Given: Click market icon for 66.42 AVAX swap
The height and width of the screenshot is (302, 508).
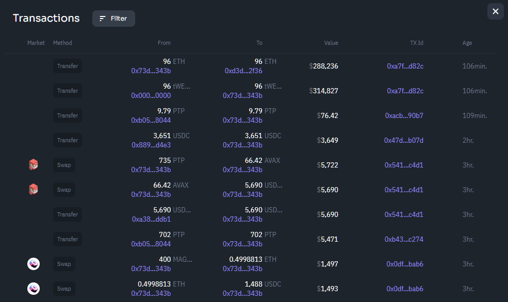Looking at the screenshot, I should 34,189.
